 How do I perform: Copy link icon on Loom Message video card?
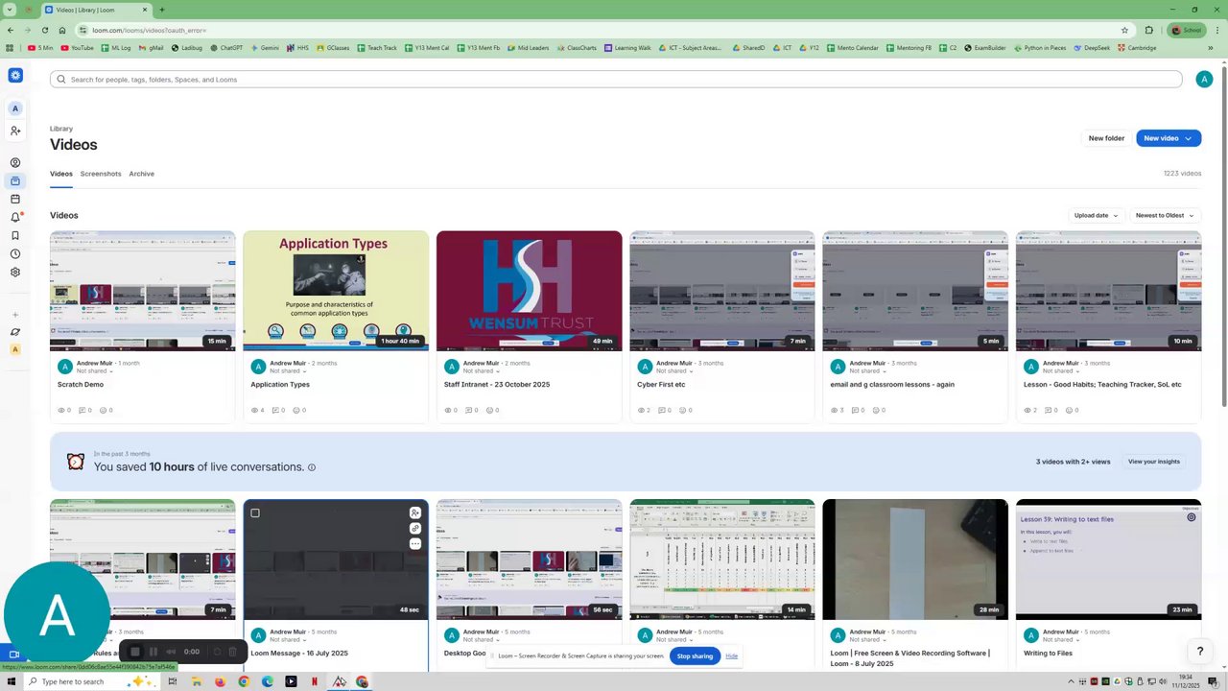click(415, 529)
